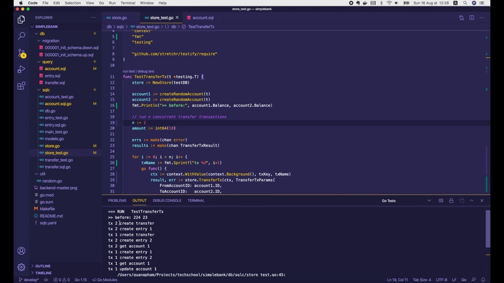Image resolution: width=504 pixels, height=283 pixels.
Task: Expand the Timeline section
Action: [x=43, y=273]
